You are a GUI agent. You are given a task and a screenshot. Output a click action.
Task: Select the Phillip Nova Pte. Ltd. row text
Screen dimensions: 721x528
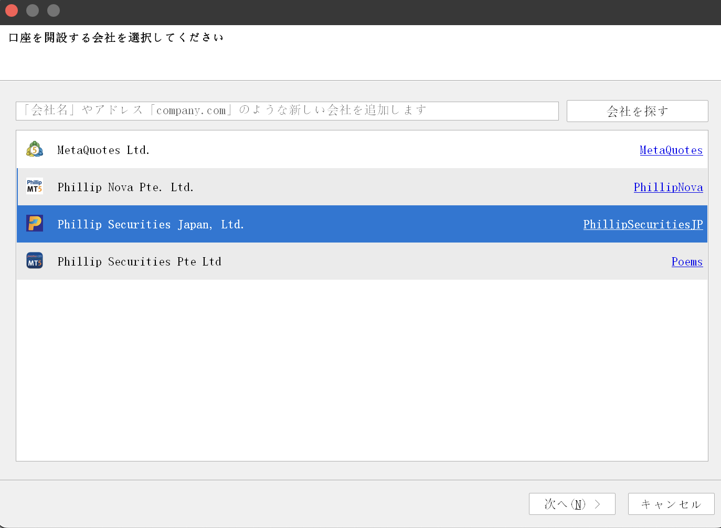click(125, 188)
